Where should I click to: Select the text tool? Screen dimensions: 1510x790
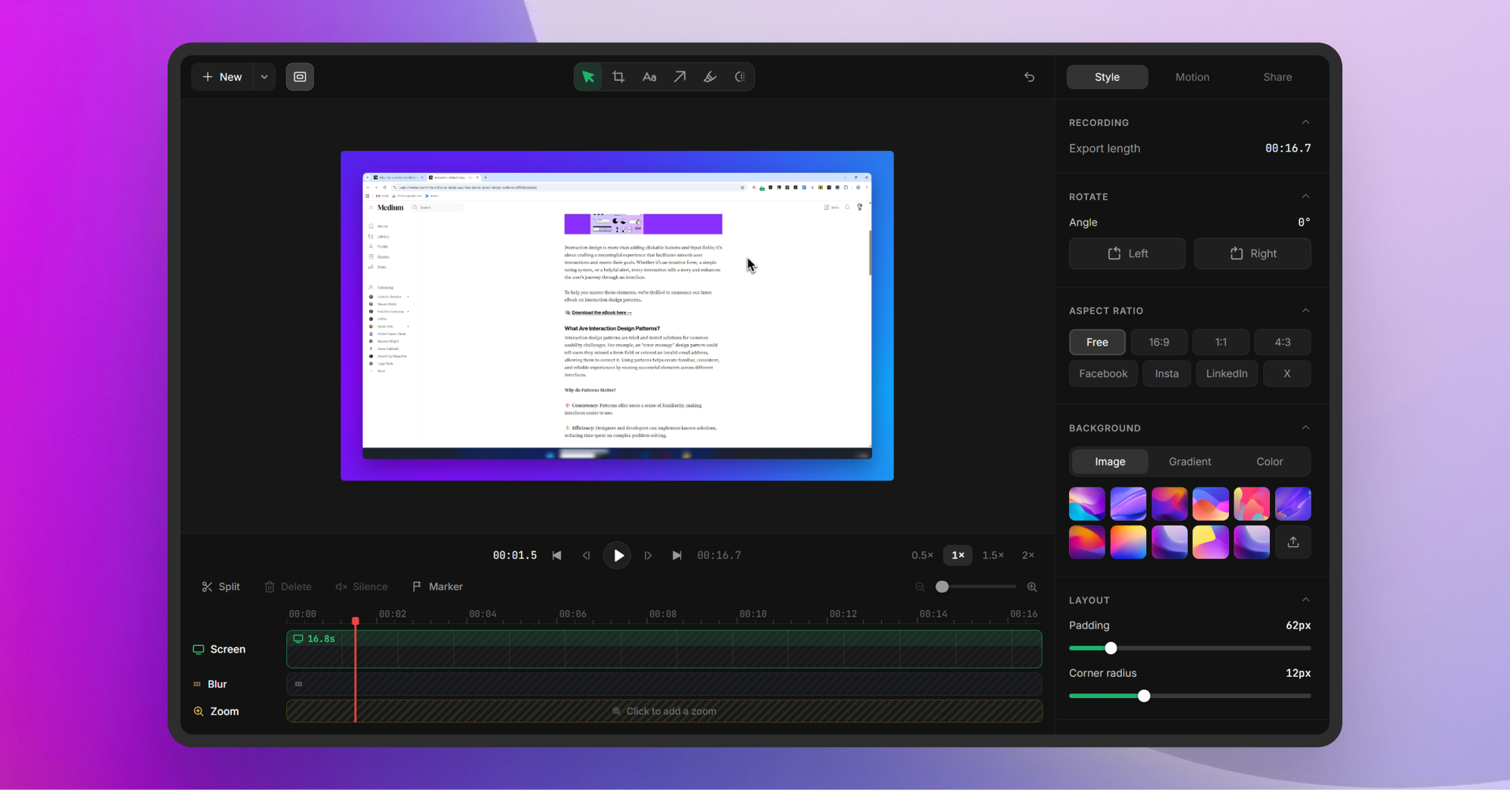649,77
